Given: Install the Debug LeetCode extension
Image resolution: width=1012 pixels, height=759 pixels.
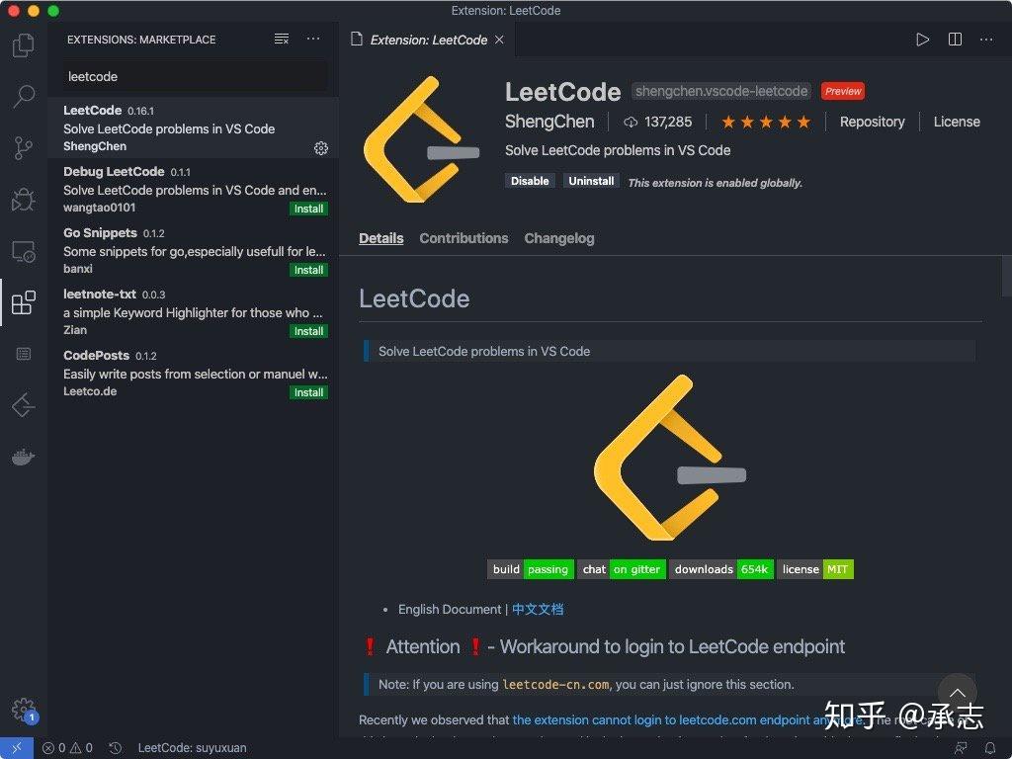Looking at the screenshot, I should tap(308, 209).
